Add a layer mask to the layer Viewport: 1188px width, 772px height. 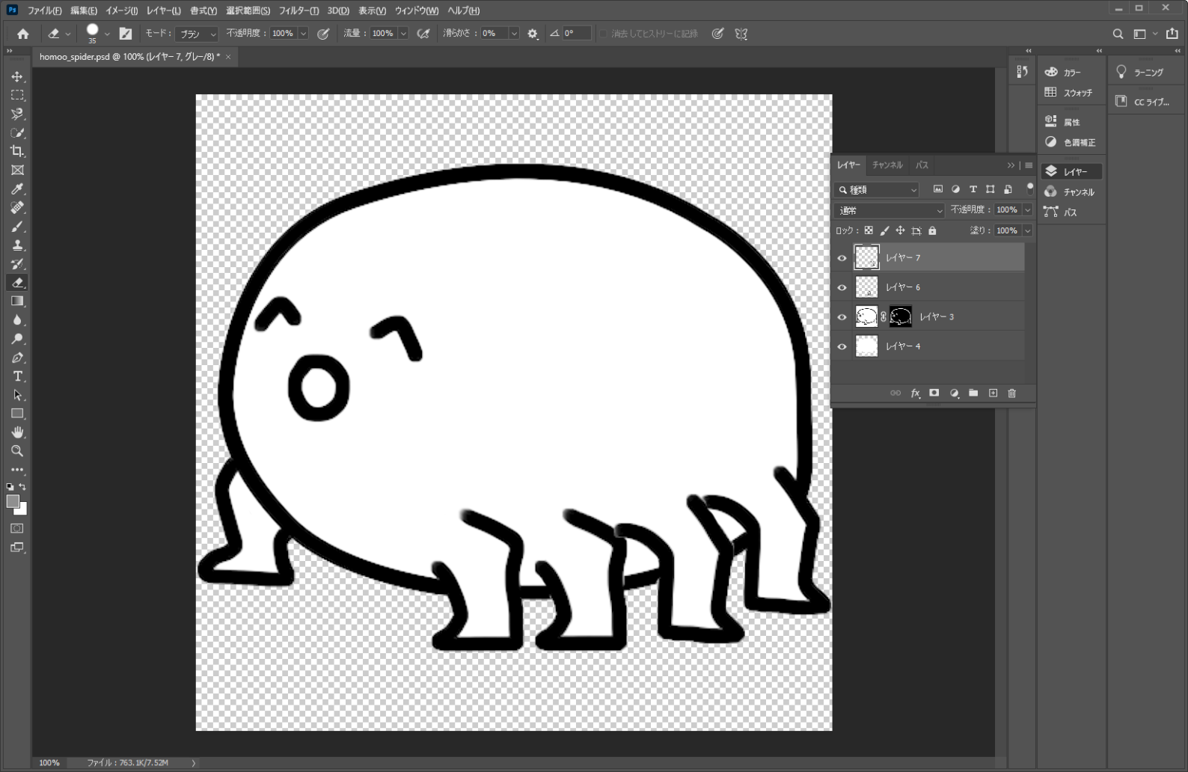934,393
